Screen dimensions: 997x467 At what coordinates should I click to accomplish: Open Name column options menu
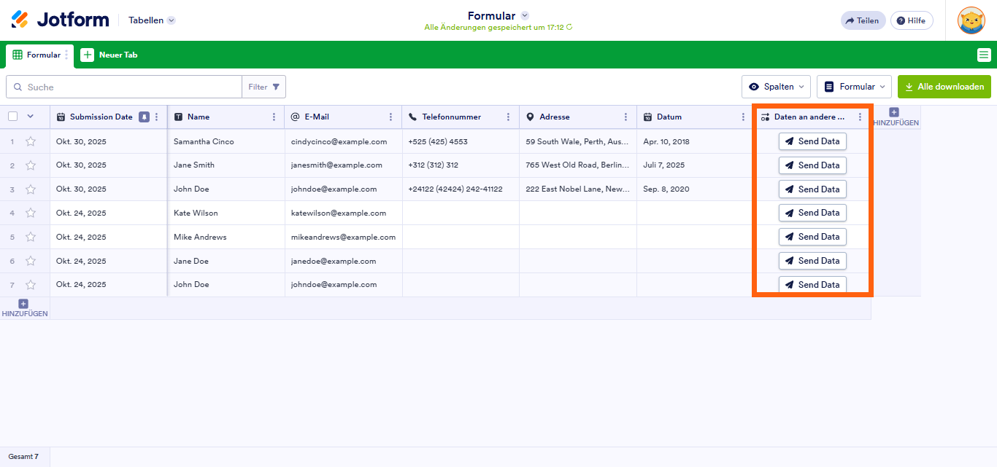tap(274, 117)
